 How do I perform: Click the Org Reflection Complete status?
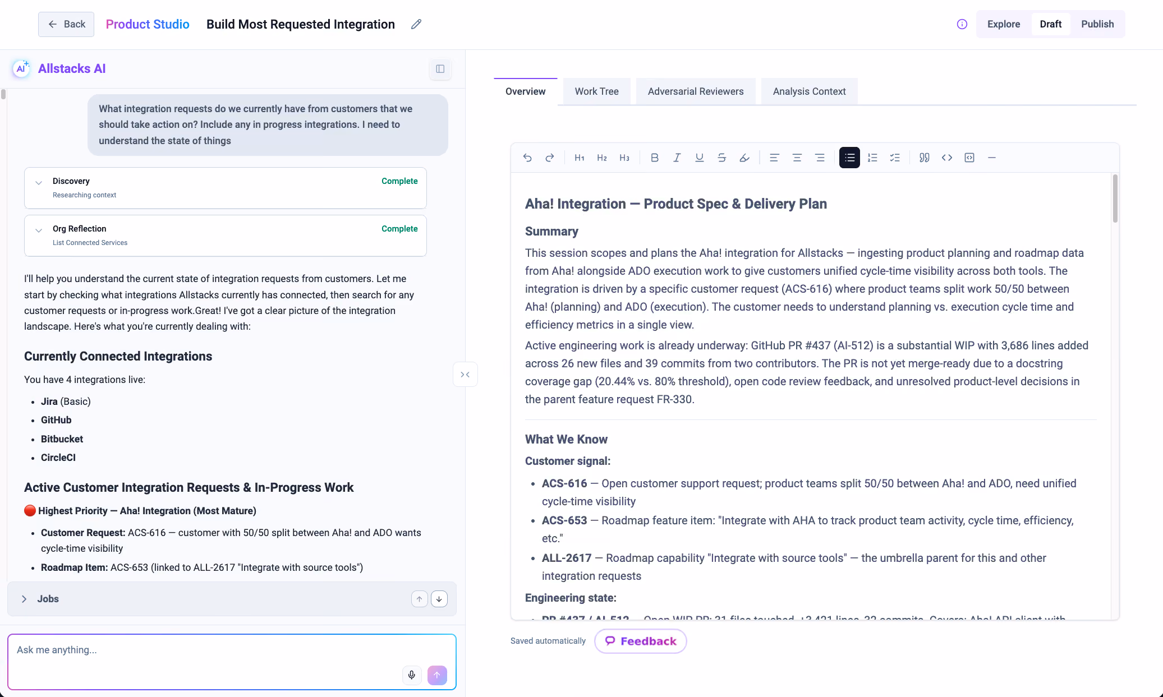pos(399,229)
